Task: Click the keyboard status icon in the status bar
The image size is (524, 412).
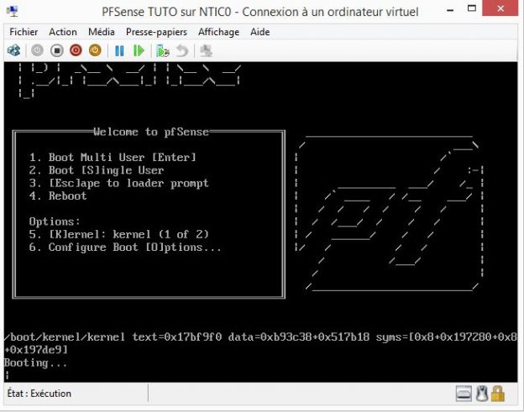Action: coord(464,394)
